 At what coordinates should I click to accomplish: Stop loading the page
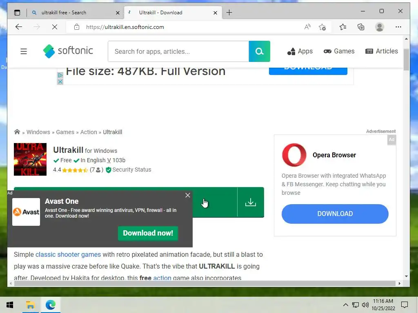click(x=55, y=27)
